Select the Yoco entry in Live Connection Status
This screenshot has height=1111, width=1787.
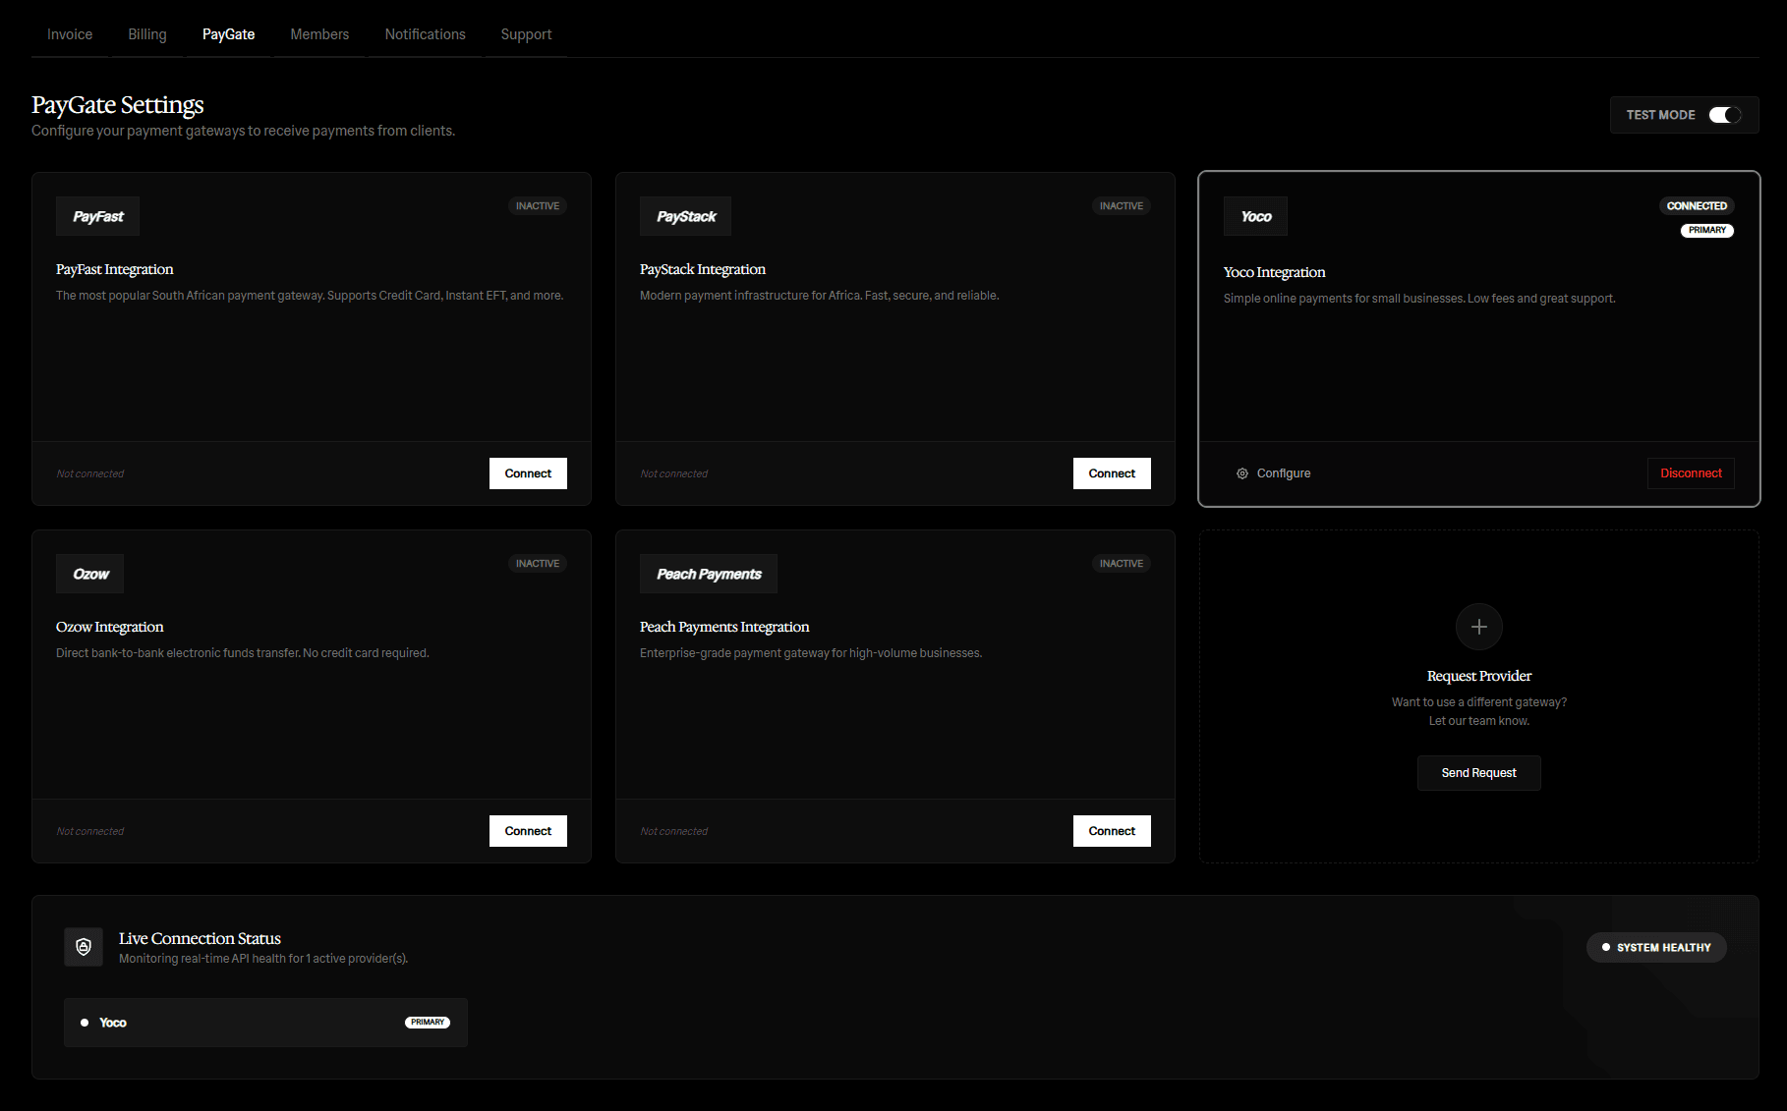pyautogui.click(x=265, y=1023)
